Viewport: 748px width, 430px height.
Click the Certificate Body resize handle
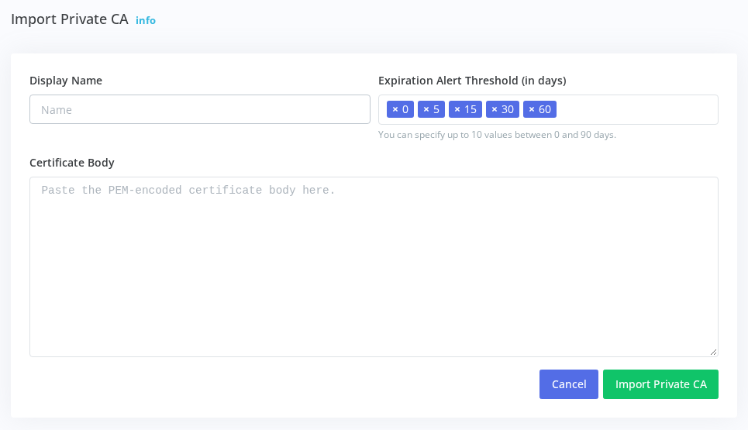tap(713, 352)
